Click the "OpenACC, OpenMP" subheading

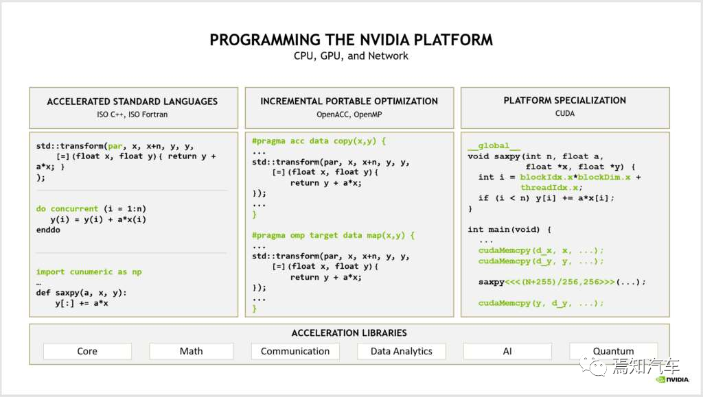[349, 115]
